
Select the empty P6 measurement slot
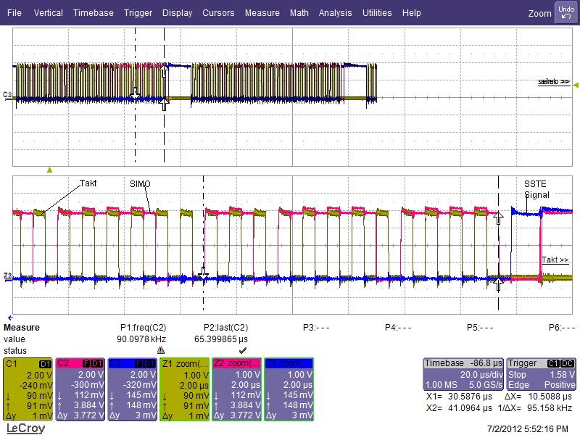coord(562,328)
